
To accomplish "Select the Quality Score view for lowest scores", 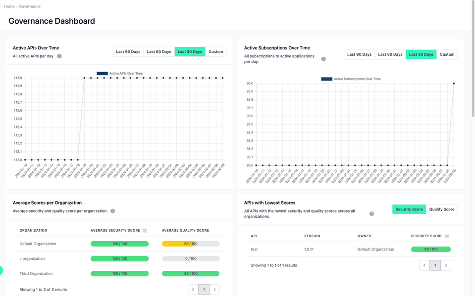I will (x=442, y=209).
